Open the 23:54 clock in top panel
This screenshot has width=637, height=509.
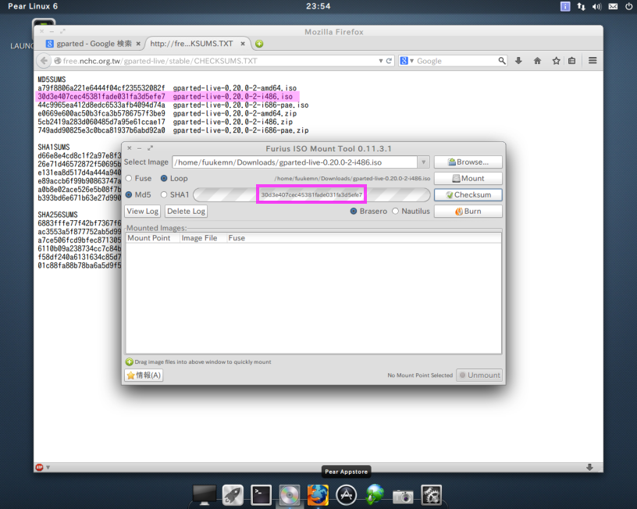click(318, 6)
